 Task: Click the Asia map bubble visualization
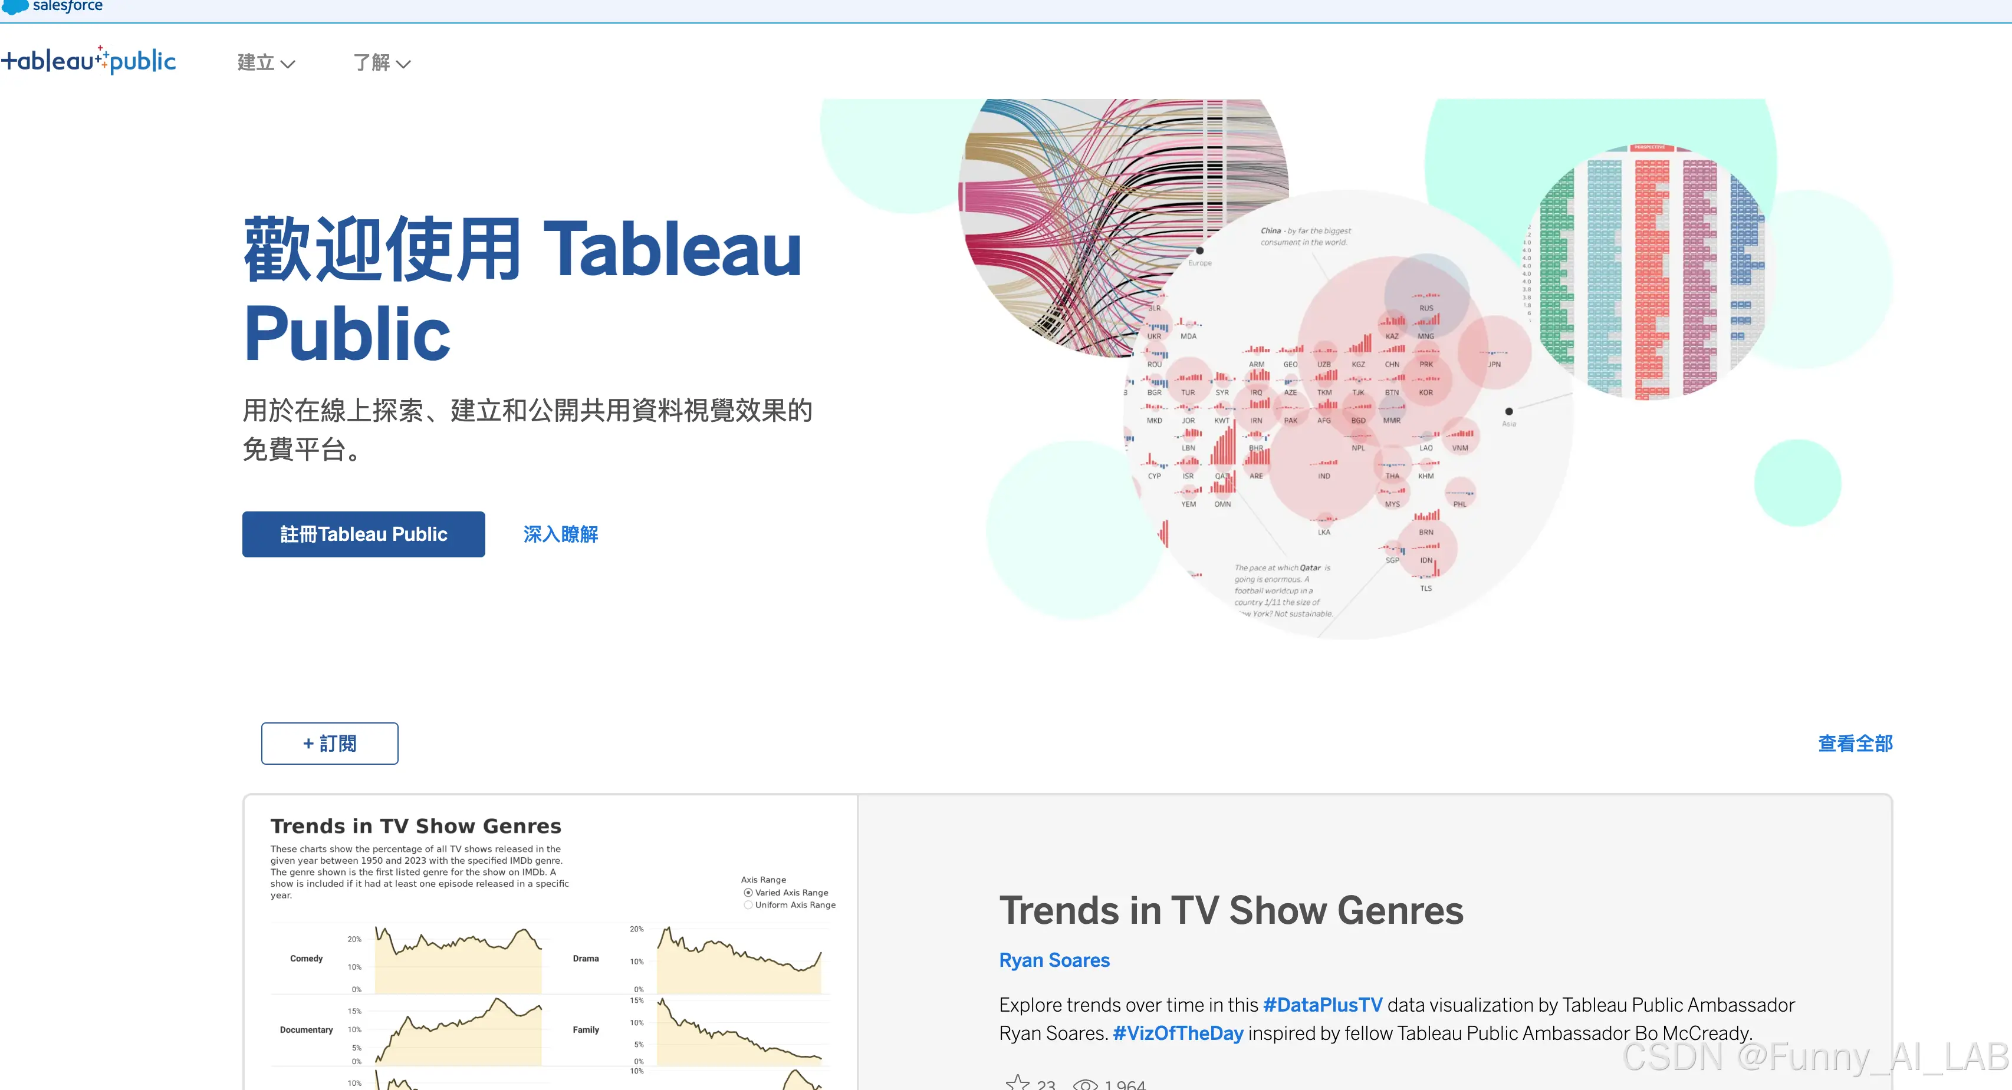(x=1348, y=414)
